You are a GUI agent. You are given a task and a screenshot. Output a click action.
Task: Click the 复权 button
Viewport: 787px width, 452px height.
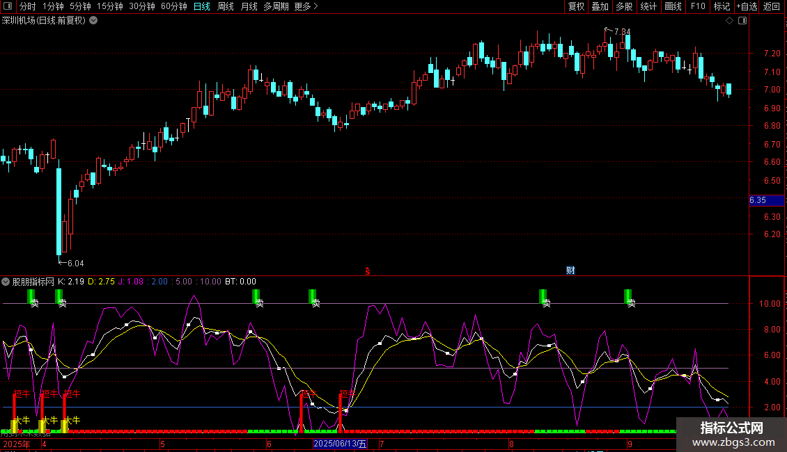[x=577, y=7]
